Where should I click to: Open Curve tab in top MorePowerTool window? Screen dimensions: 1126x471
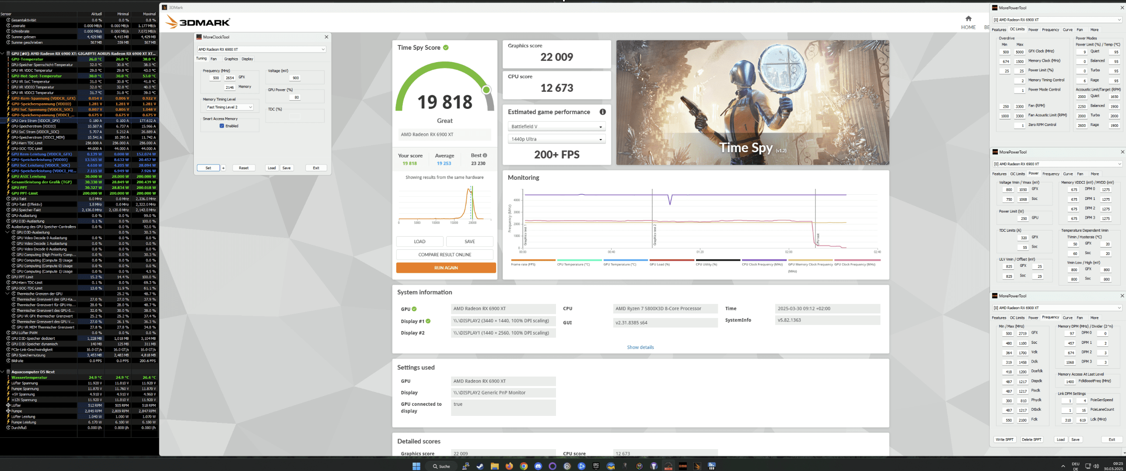pos(1067,30)
